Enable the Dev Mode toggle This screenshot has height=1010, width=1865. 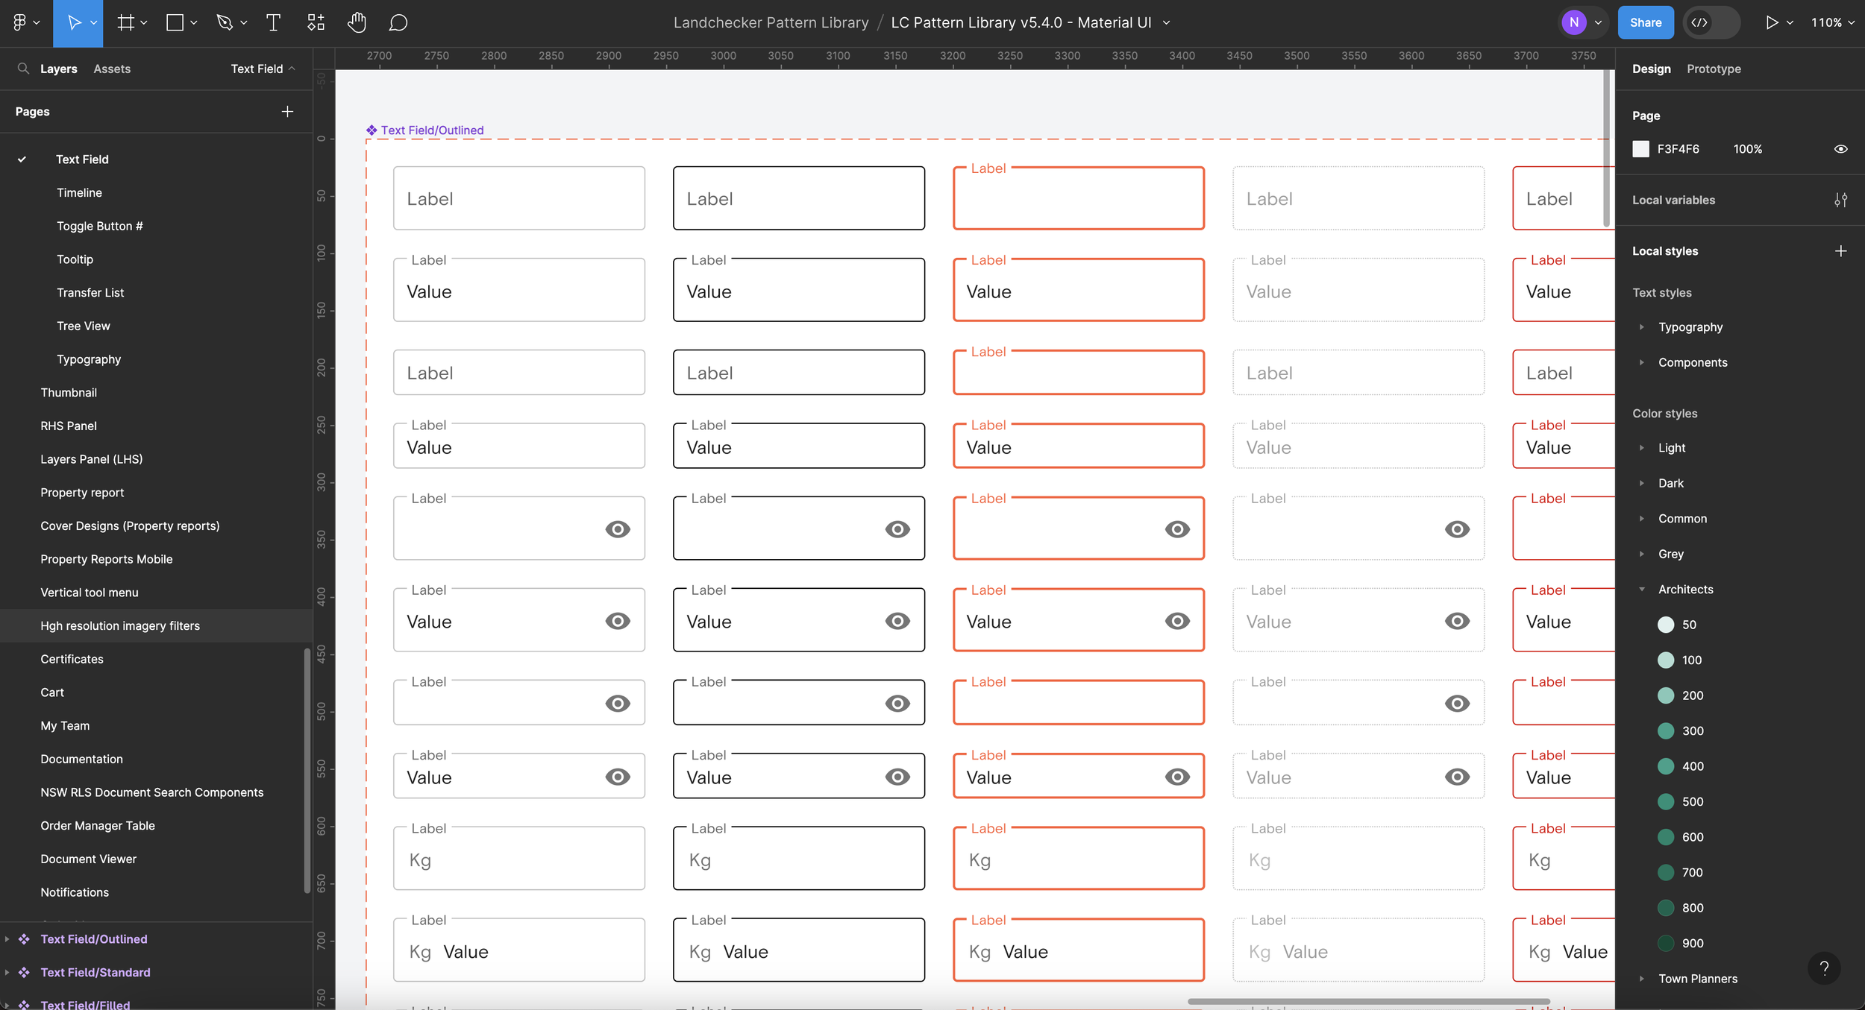click(1711, 22)
